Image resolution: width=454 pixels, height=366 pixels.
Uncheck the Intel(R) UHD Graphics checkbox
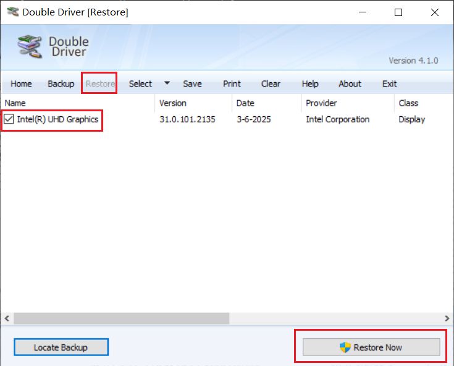coord(9,119)
